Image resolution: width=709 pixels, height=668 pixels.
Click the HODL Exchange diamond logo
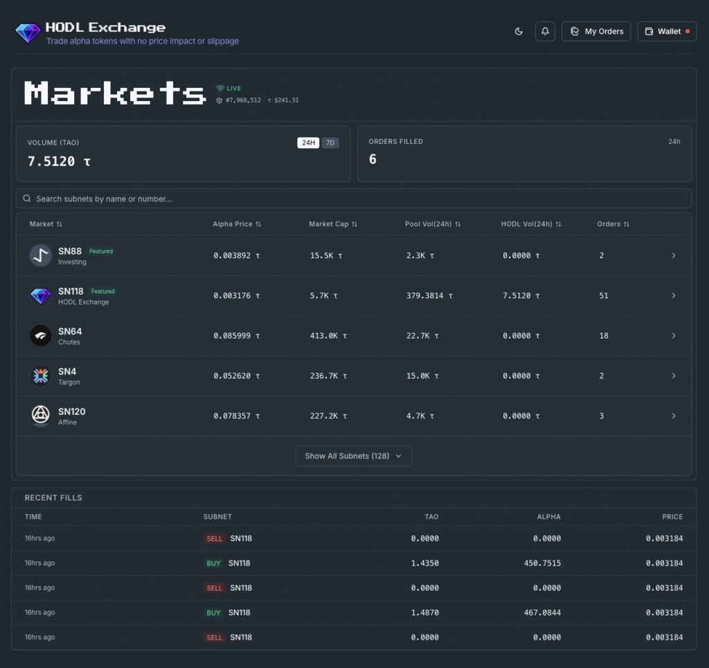[x=28, y=33]
